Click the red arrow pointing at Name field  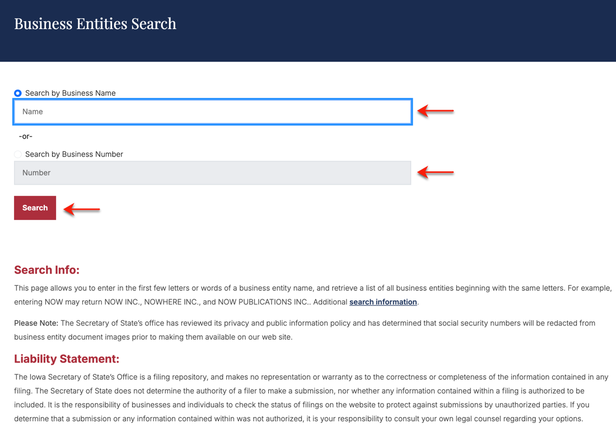tap(435, 111)
